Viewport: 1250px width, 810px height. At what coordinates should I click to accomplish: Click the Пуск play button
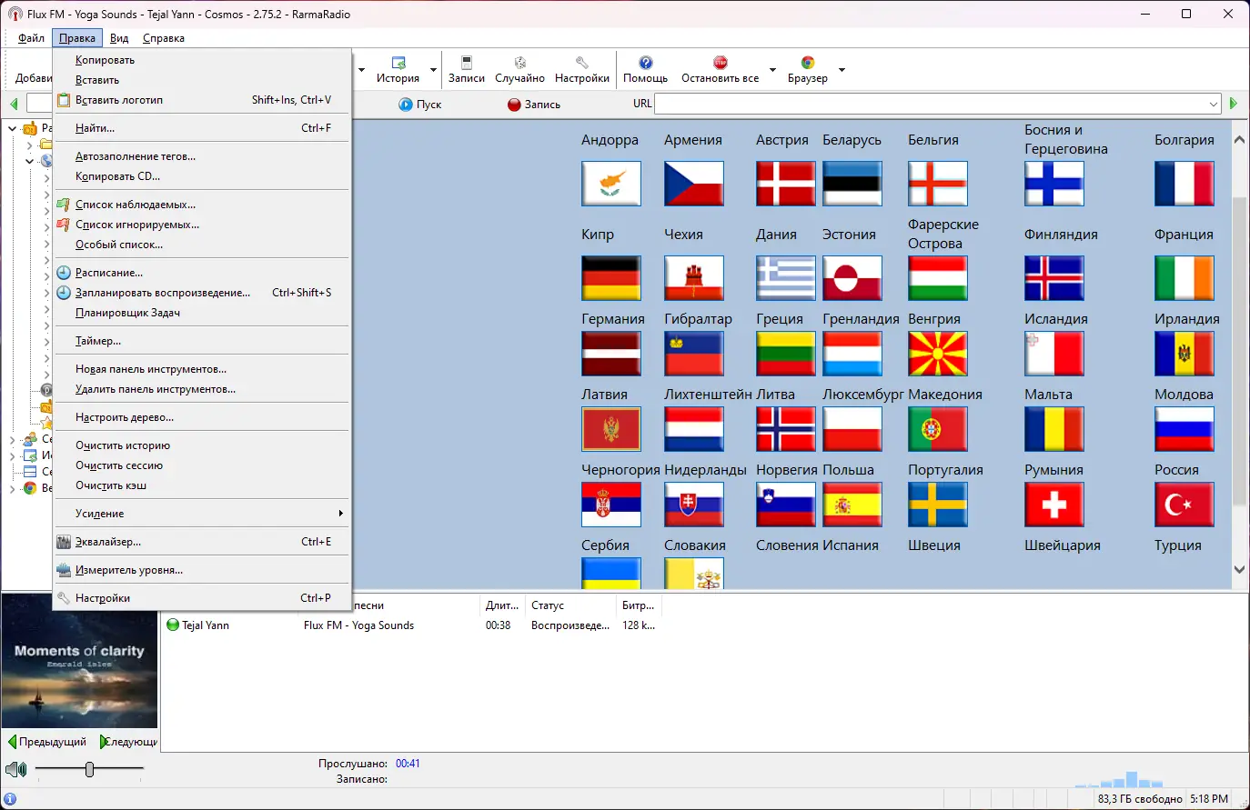click(x=419, y=105)
